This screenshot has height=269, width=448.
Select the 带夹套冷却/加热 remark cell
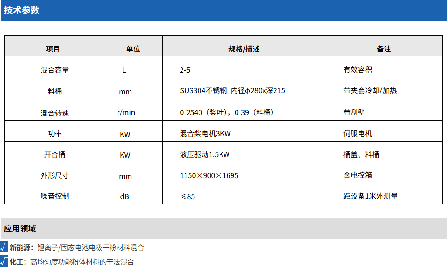pyautogui.click(x=370, y=91)
